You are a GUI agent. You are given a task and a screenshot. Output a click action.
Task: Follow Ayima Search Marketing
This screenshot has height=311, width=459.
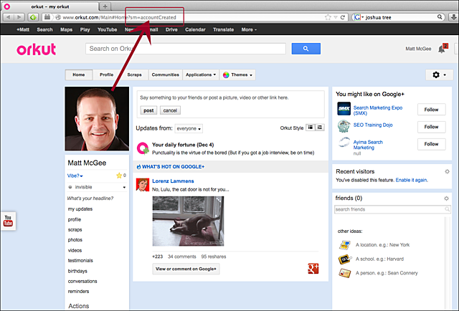[431, 144]
